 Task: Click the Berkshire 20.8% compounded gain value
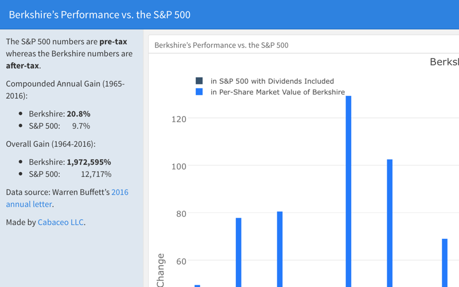pyautogui.click(x=79, y=114)
